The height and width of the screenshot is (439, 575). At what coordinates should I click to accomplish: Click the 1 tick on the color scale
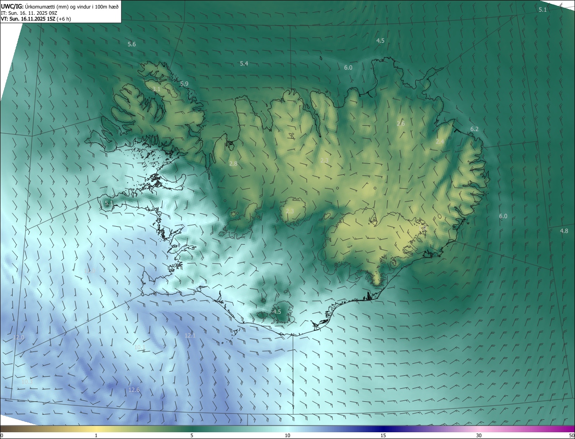[x=96, y=436]
